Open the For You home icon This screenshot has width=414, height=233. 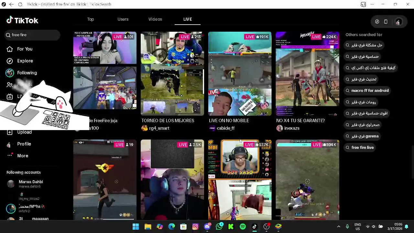click(10, 49)
